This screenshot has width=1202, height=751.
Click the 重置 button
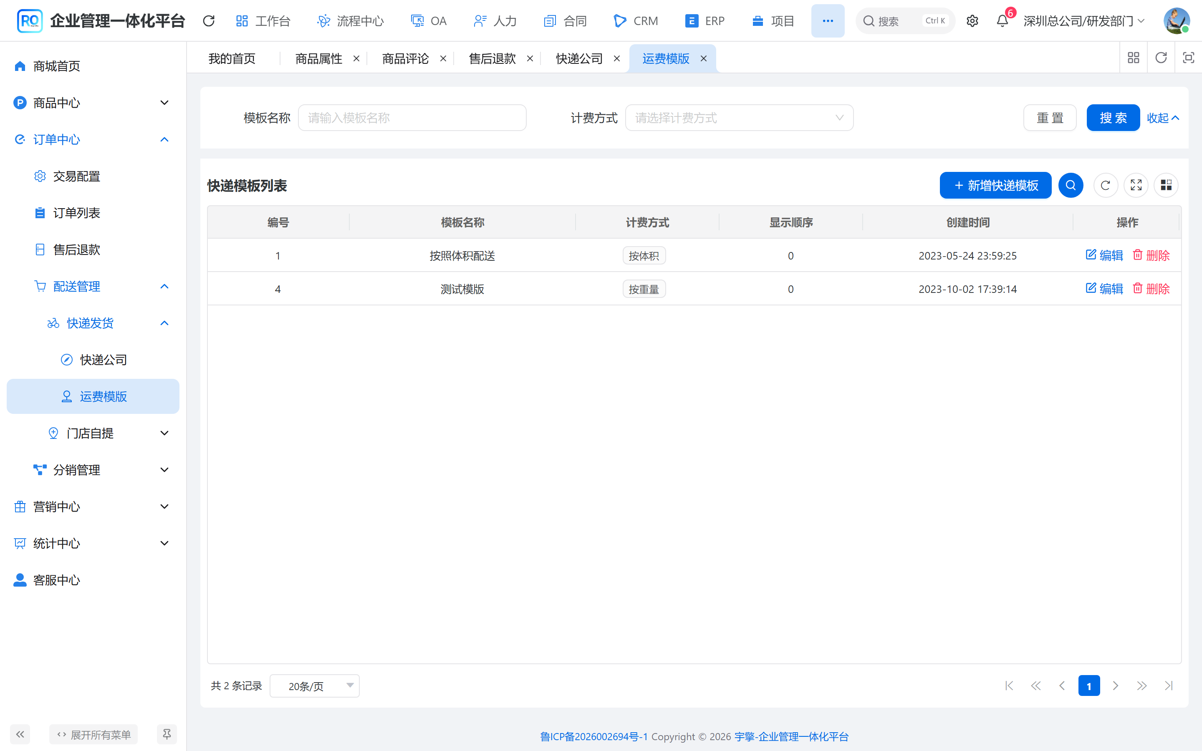tap(1050, 118)
